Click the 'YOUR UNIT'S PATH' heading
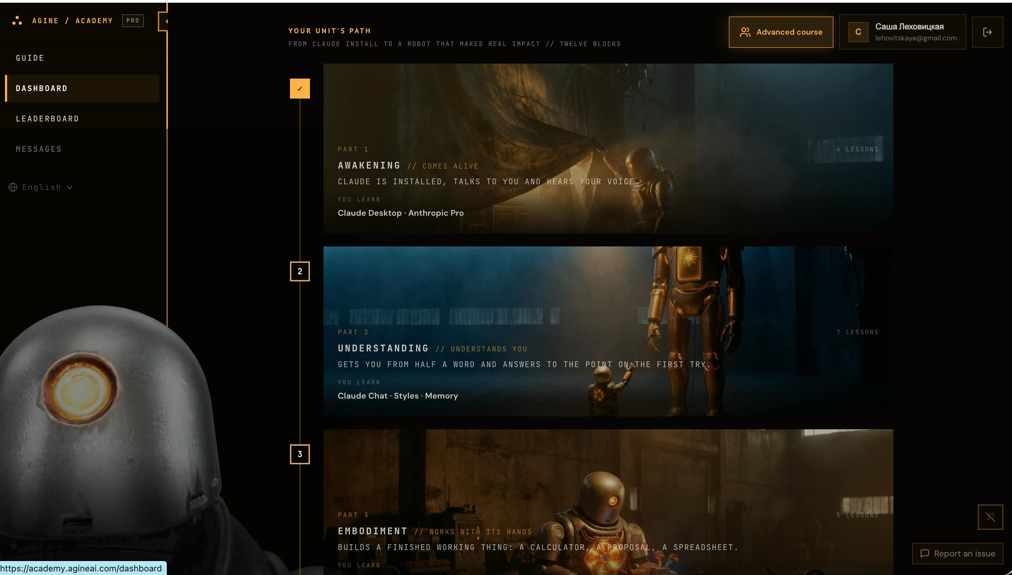1012x575 pixels. [x=329, y=31]
